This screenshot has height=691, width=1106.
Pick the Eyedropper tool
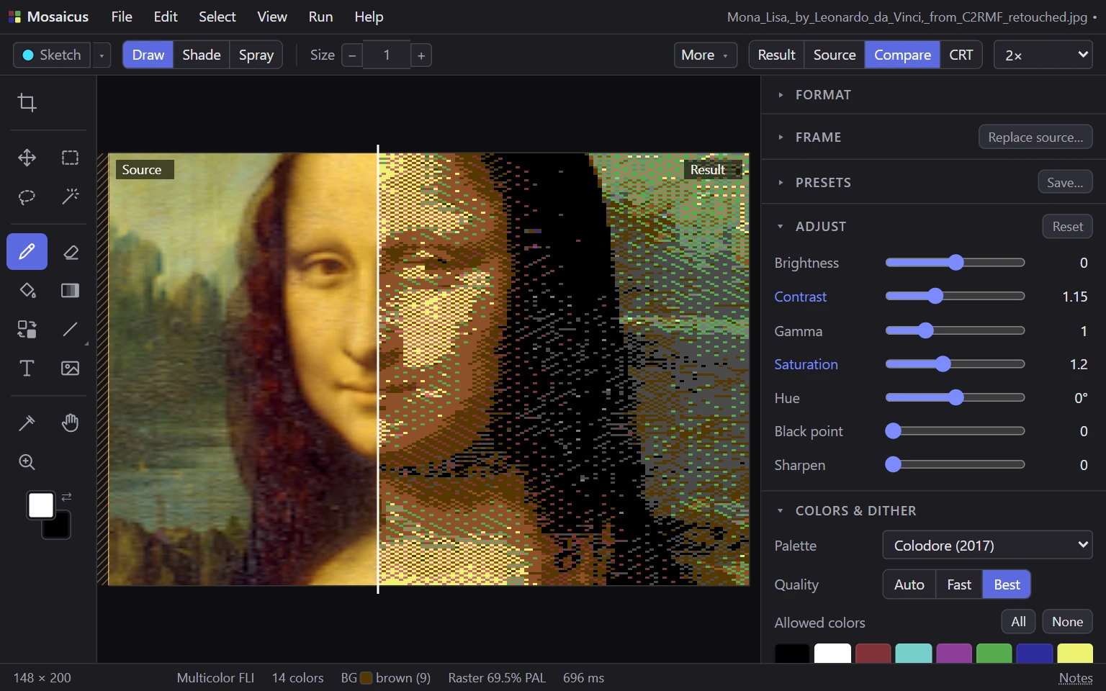click(27, 423)
